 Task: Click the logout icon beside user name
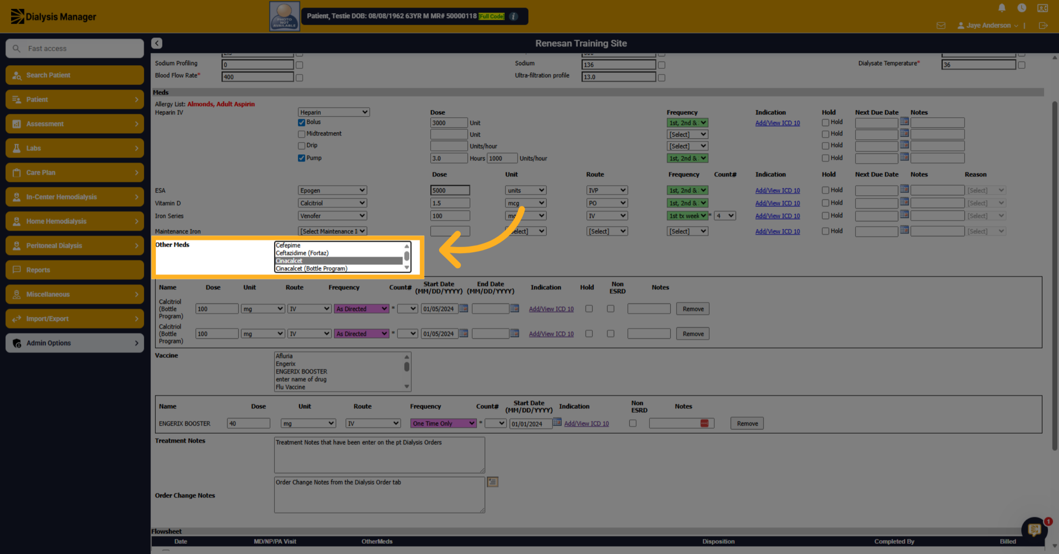click(x=1043, y=26)
